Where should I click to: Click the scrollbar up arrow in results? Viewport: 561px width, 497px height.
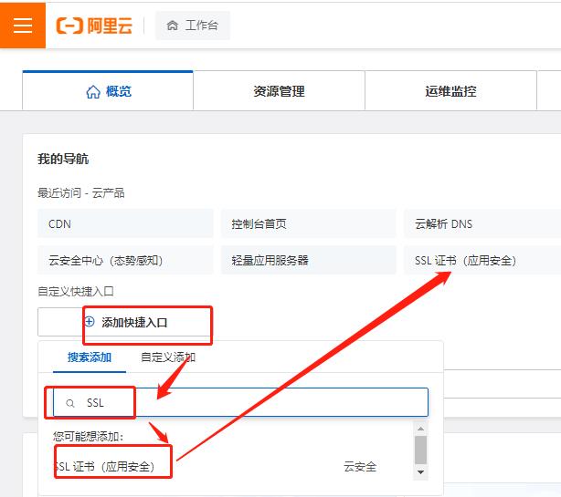[x=420, y=429]
